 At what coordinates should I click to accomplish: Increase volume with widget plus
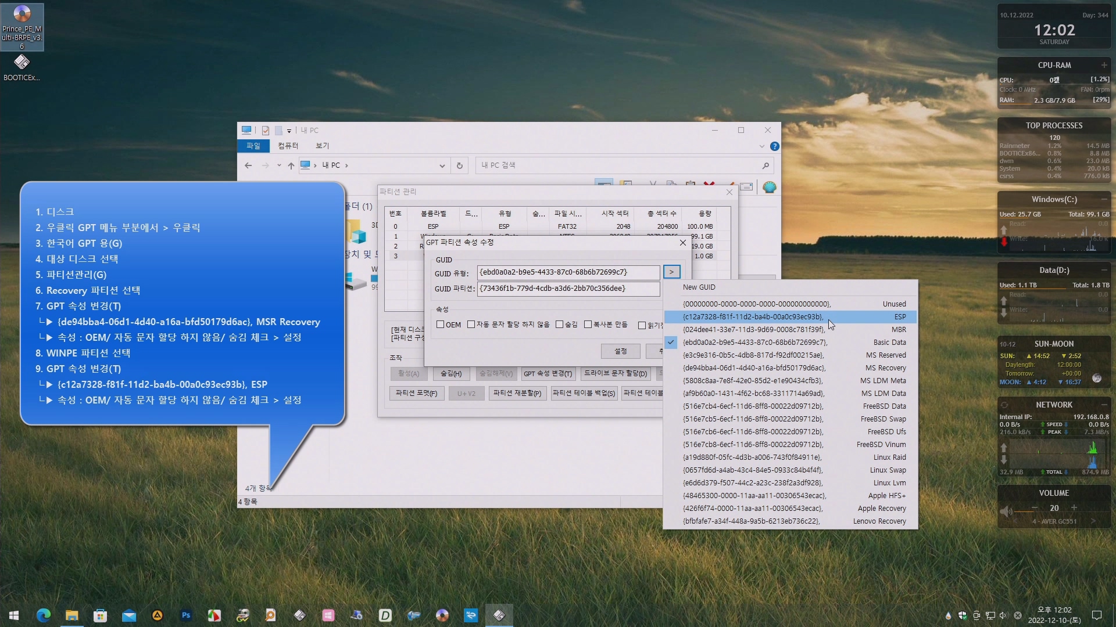[1074, 507]
